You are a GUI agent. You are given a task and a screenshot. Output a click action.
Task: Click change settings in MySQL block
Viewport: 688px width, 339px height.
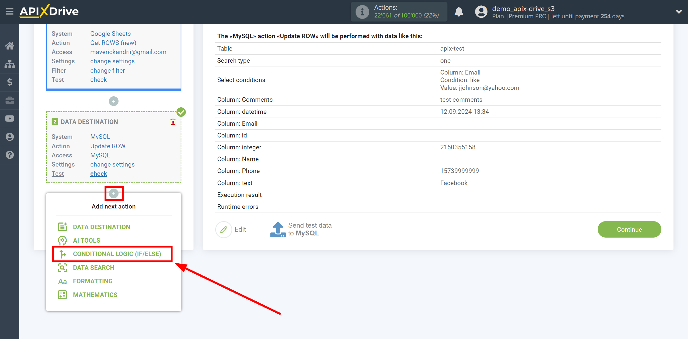pos(112,164)
